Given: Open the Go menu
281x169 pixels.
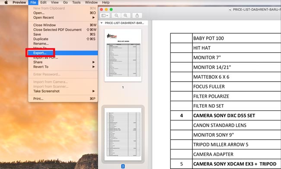Looking at the screenshot, I should [65, 2].
